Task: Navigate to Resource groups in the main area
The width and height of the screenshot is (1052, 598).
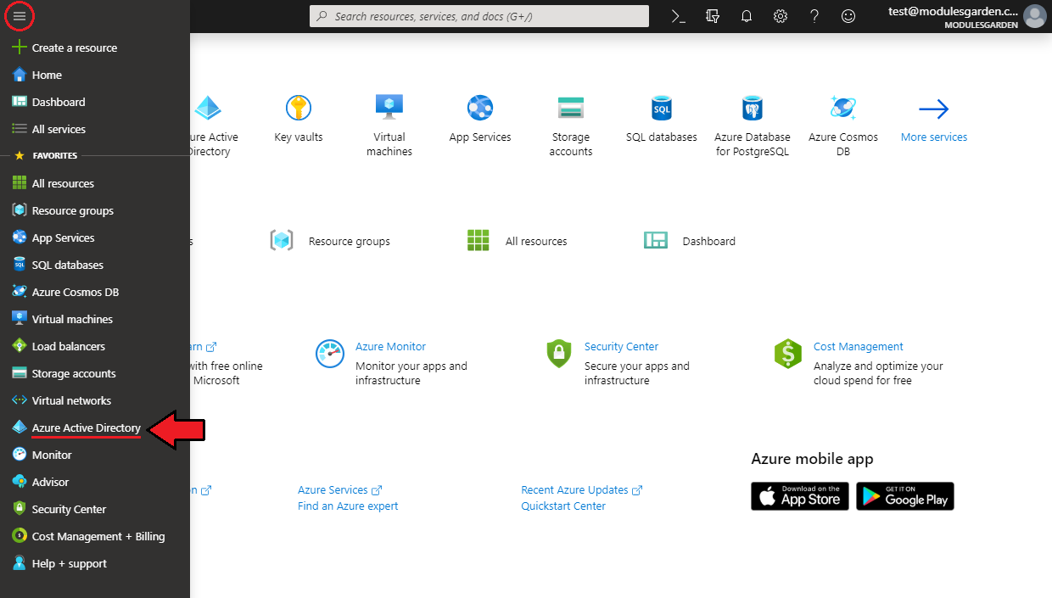Action: point(330,241)
